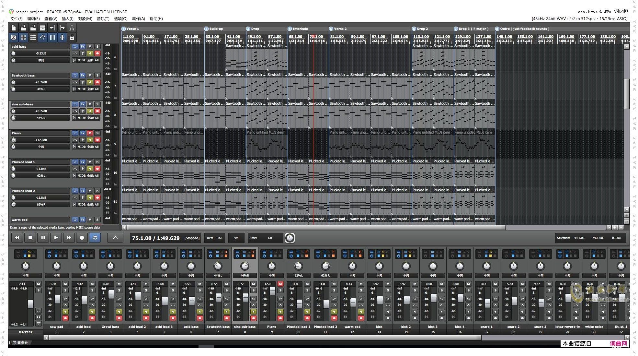The image size is (638, 356).
Task: Click envelope button on Sawtooth bass track
Action: click(75, 82)
